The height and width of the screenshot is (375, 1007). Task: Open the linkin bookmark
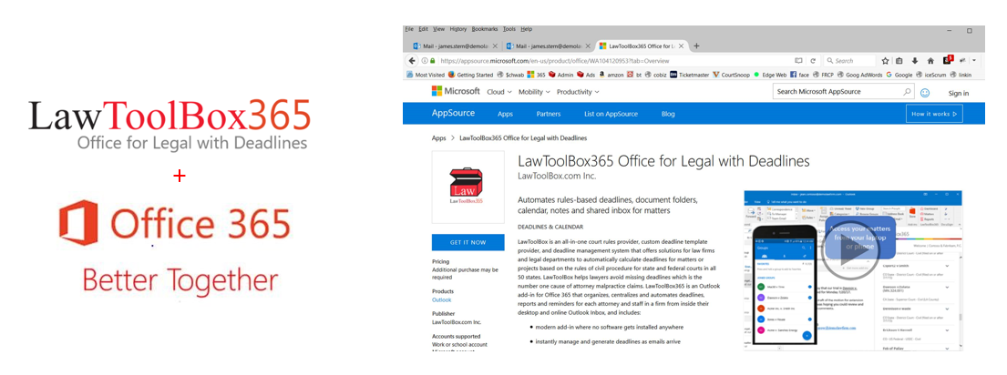[961, 75]
